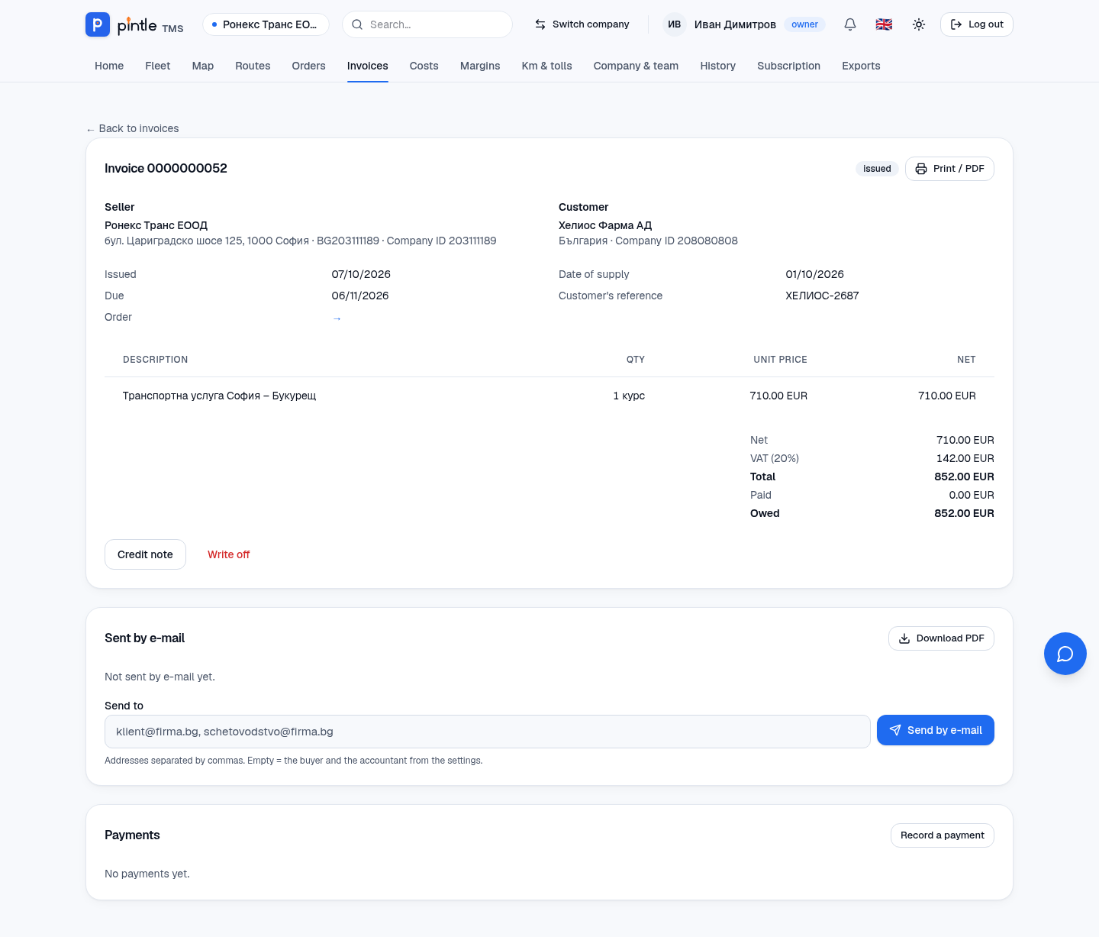Click the Owed amount 852.00 EUR

[964, 513]
